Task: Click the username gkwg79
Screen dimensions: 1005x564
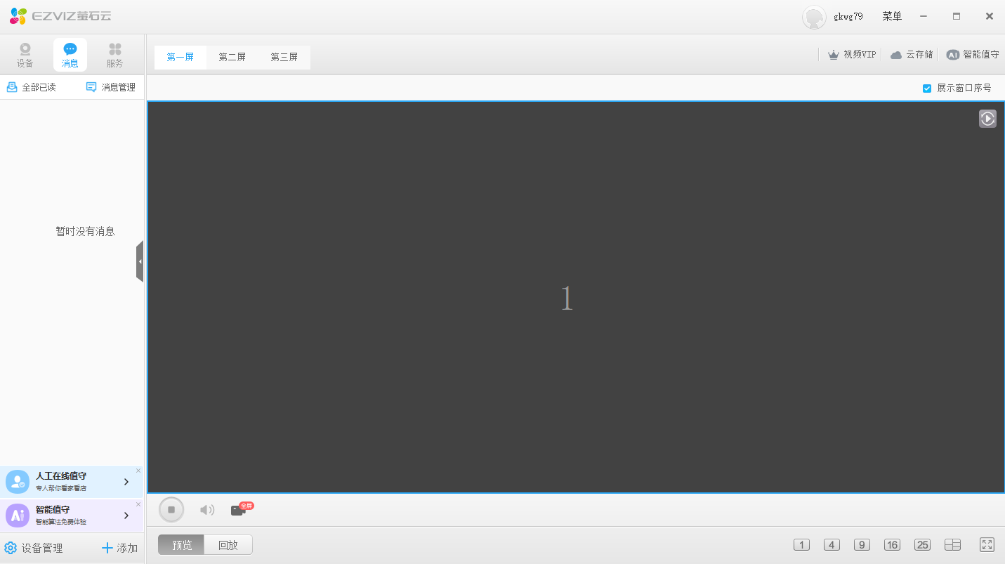Action: point(848,17)
